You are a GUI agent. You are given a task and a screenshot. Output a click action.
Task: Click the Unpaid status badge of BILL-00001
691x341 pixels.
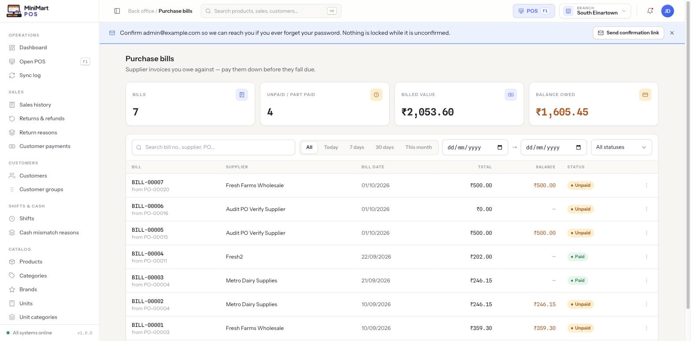tap(581, 328)
